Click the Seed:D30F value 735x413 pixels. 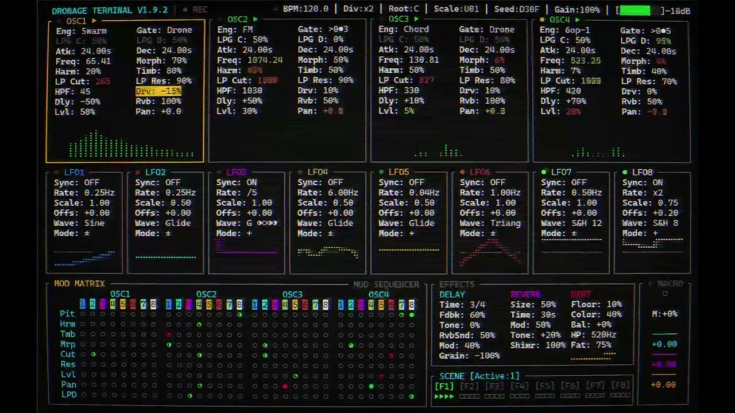pyautogui.click(x=517, y=9)
